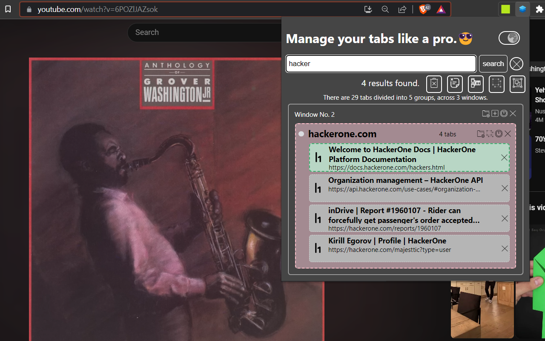
Task: Switch to Kirill Egorov Profile tab
Action: 409,249
